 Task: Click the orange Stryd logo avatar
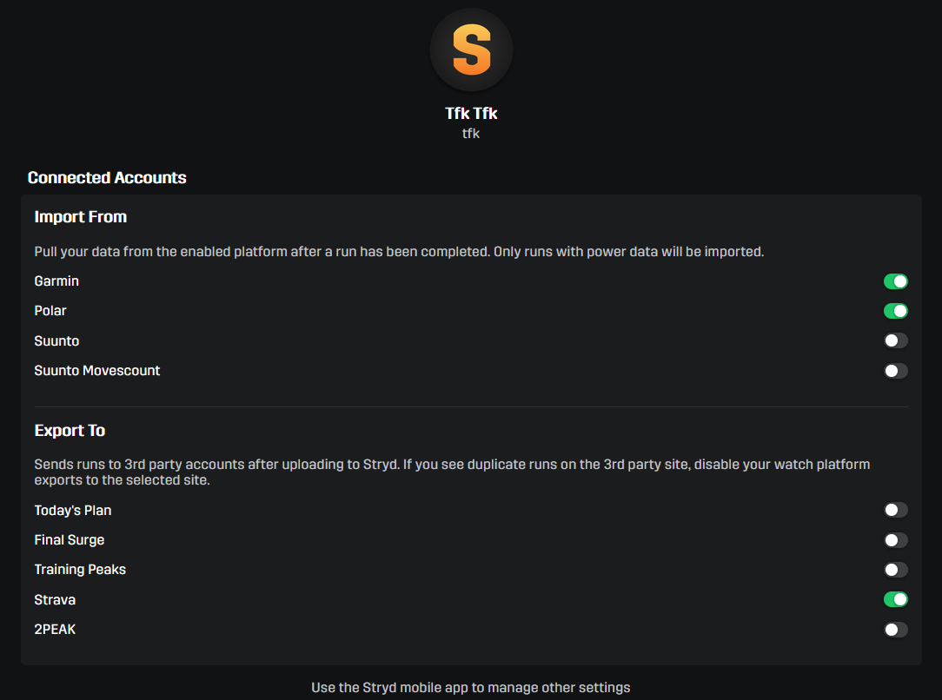[x=471, y=50]
